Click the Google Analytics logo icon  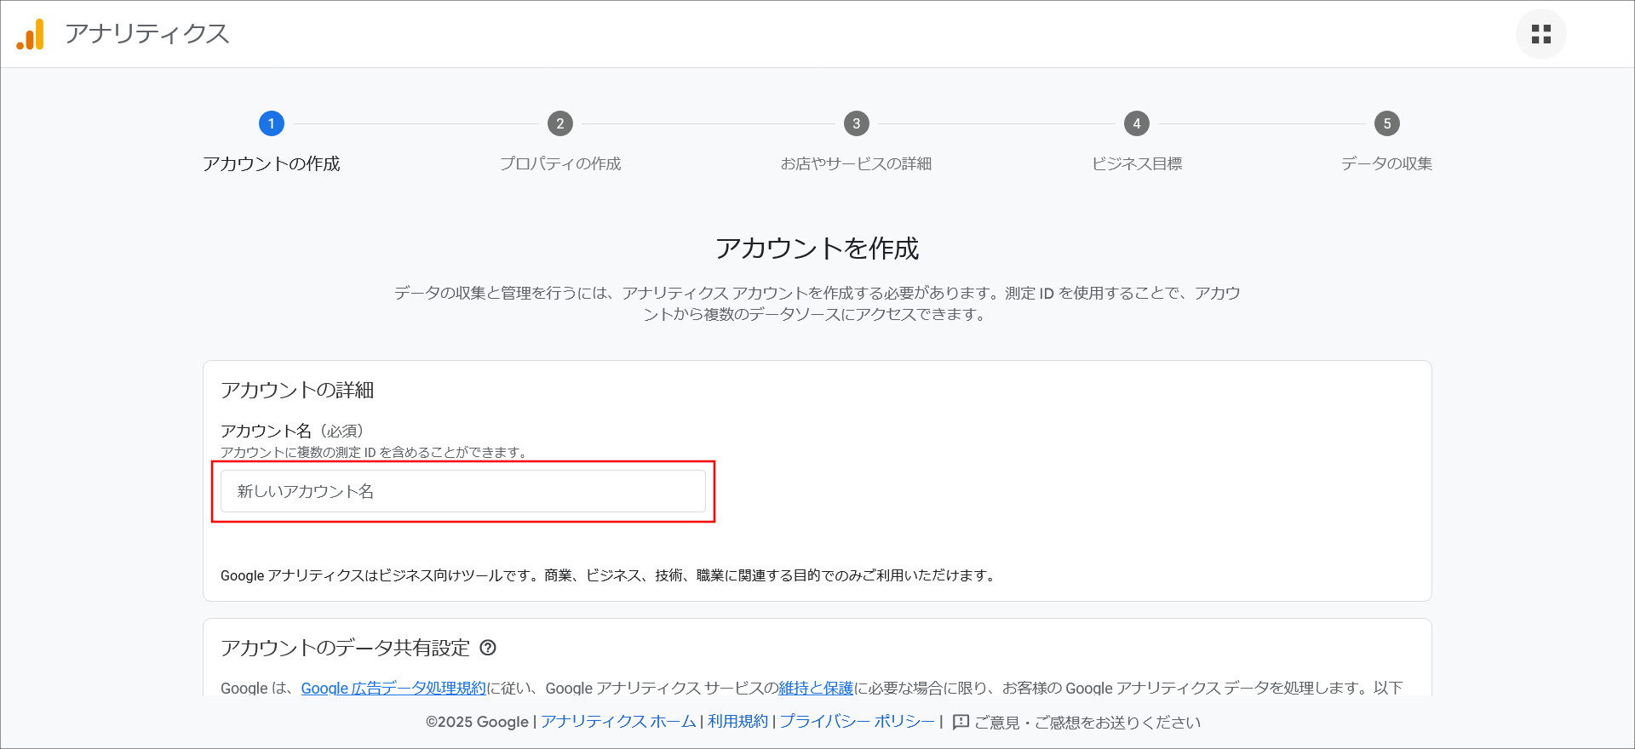[31, 34]
